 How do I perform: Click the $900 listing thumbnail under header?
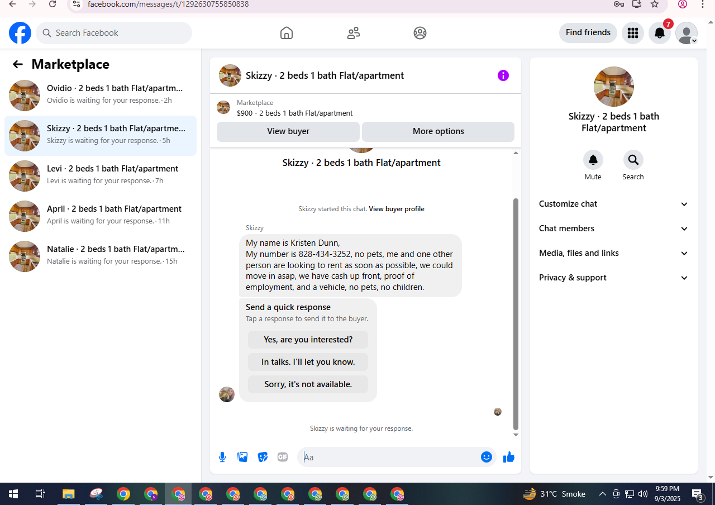pos(223,107)
